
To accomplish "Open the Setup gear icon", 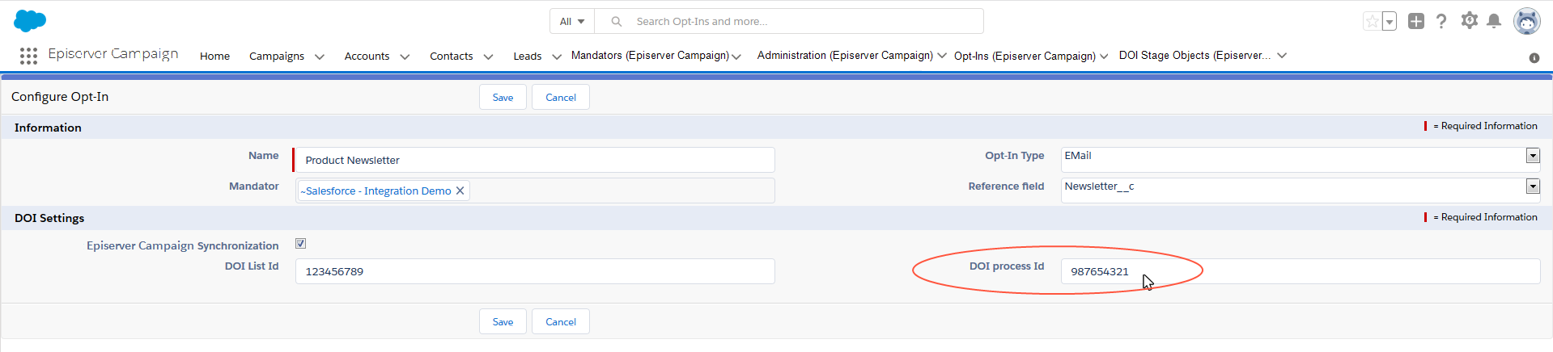I will coord(1469,20).
